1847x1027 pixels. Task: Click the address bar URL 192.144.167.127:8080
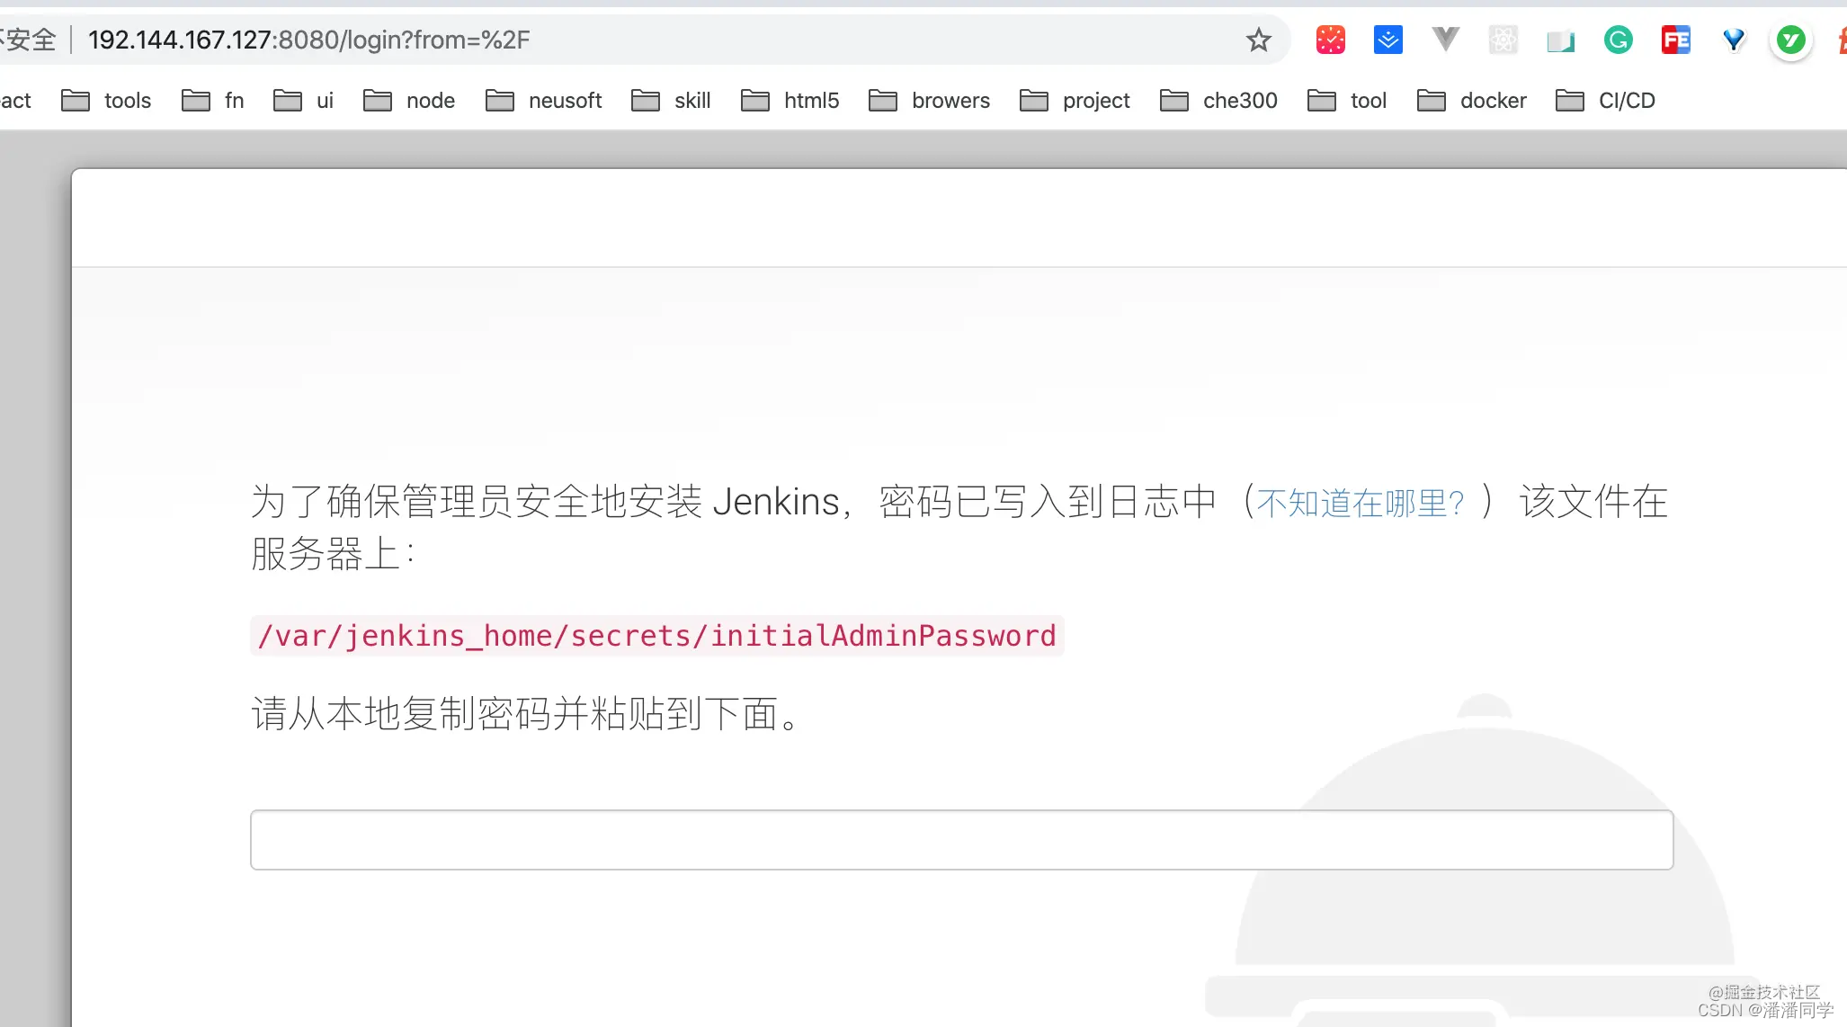click(x=309, y=40)
